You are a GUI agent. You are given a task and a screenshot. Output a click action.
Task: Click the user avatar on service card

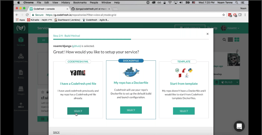coord(233,59)
